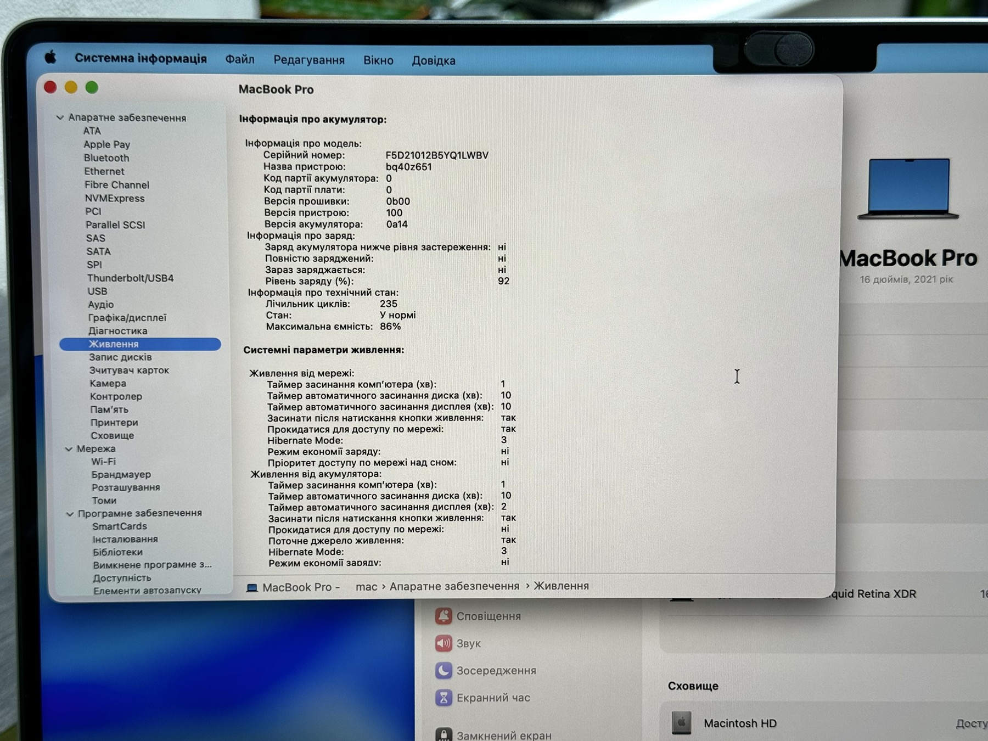The width and height of the screenshot is (988, 741).
Task: Select SPI in the sidebar
Action: pyautogui.click(x=94, y=265)
